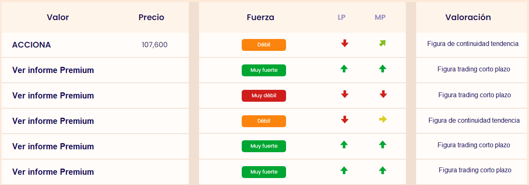Click MP up arrow in last Muy fuerte row

pos(382,170)
